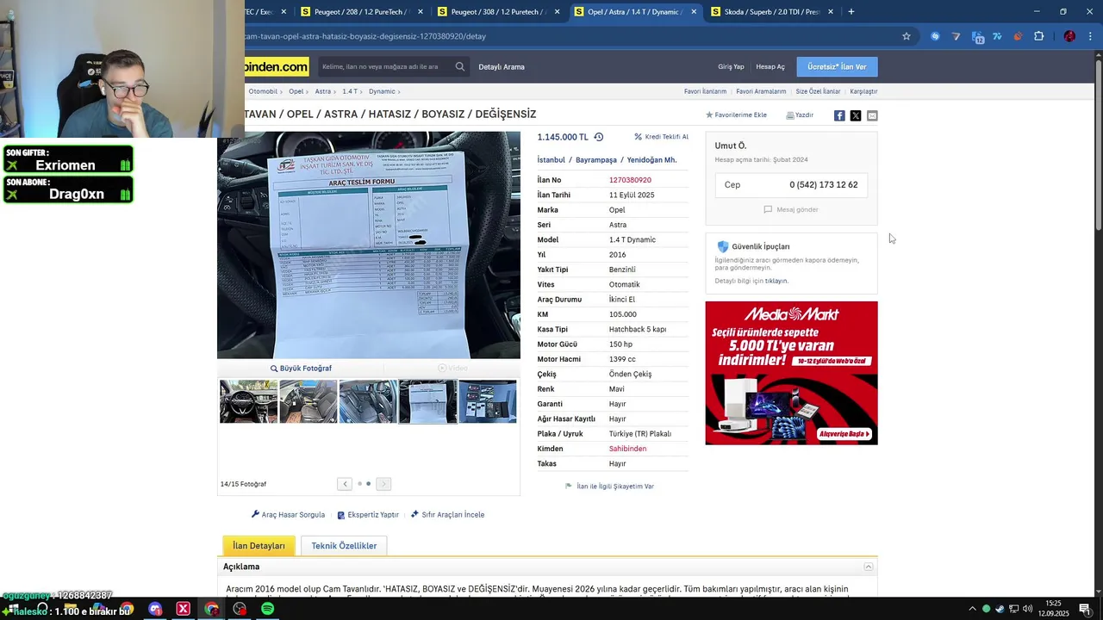Viewport: 1103px width, 620px height.
Task: Click the tıklayın security tips link
Action: 776,281
